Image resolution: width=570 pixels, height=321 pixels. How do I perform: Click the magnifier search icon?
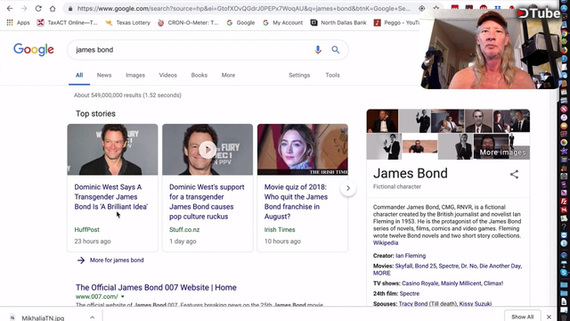336,50
